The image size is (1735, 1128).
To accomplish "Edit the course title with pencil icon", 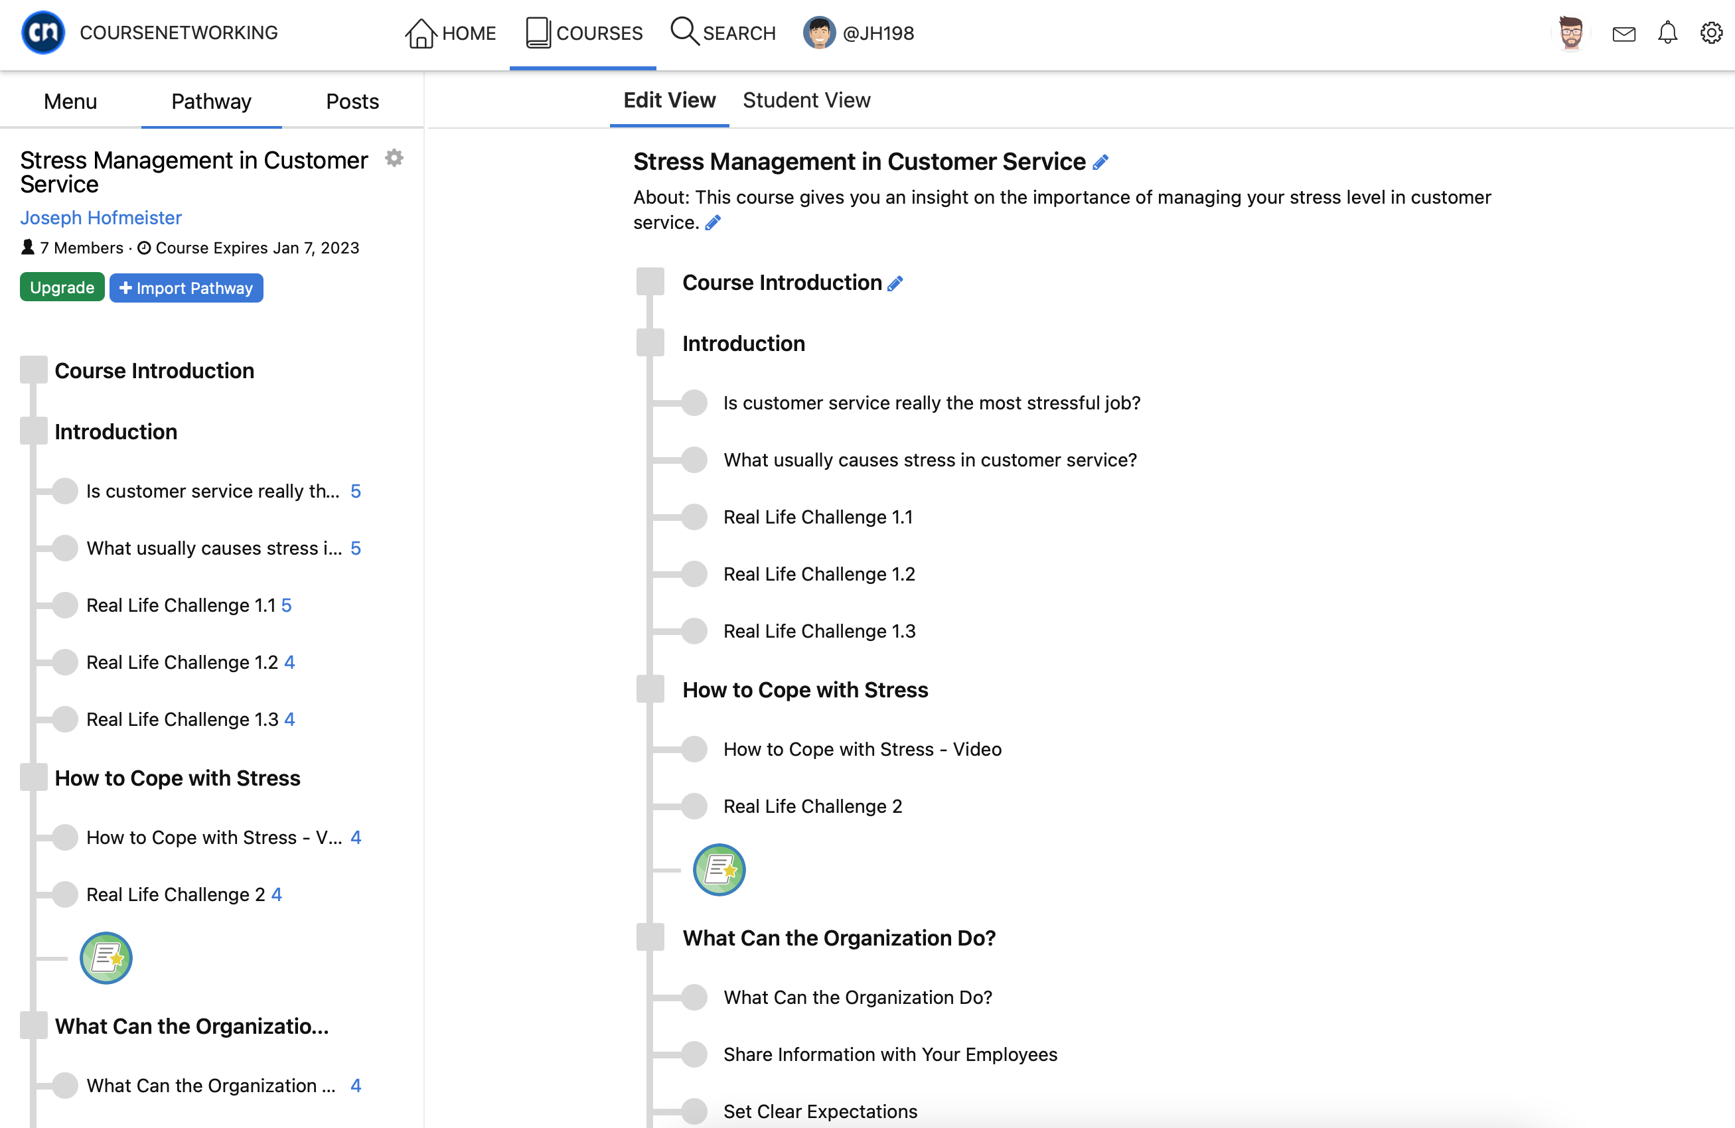I will click(x=1100, y=163).
